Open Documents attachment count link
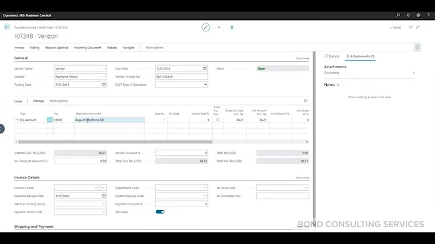 (414, 72)
